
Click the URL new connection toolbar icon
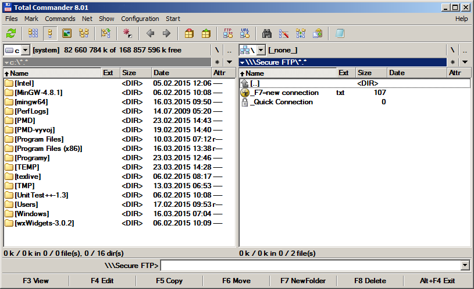[x=245, y=33]
